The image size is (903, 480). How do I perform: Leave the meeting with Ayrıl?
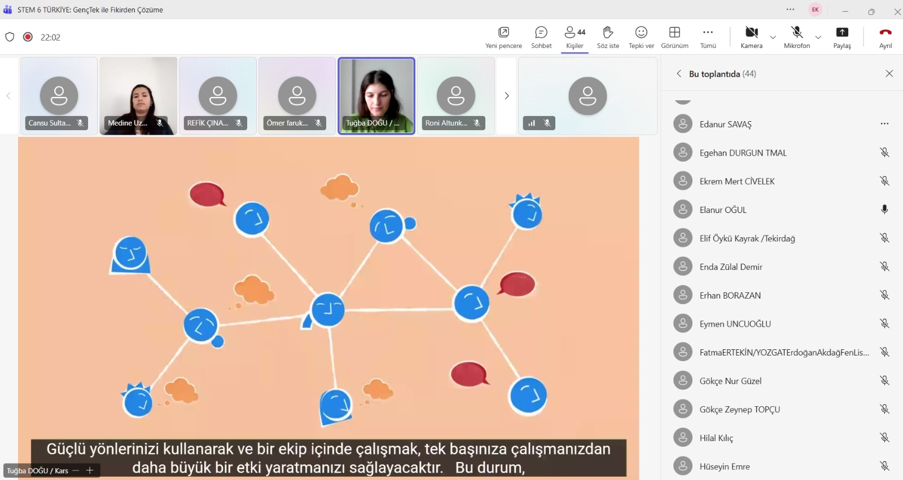click(885, 37)
